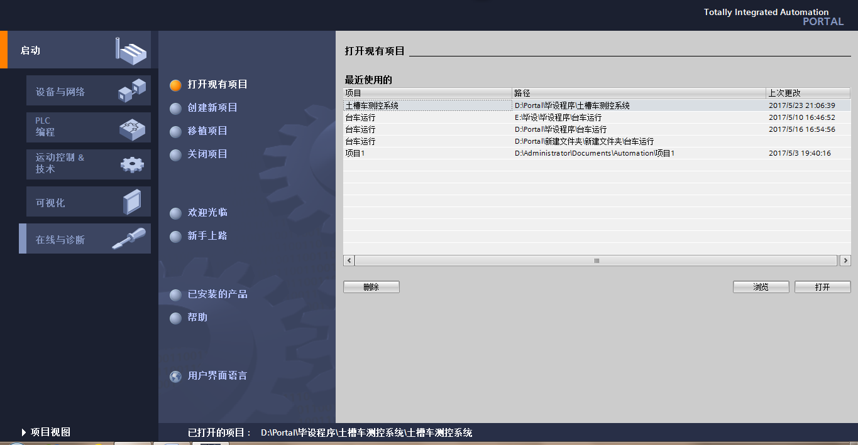
Task: Click the table's right scroll arrow
Action: coord(845,260)
